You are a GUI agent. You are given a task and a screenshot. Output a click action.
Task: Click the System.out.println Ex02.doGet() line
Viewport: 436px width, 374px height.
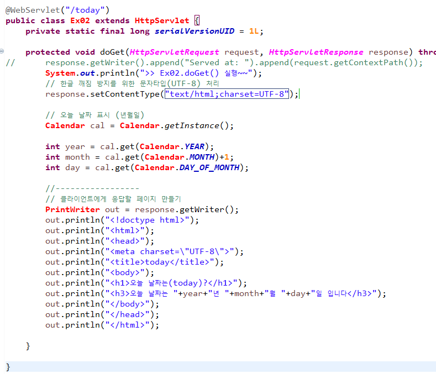point(154,73)
